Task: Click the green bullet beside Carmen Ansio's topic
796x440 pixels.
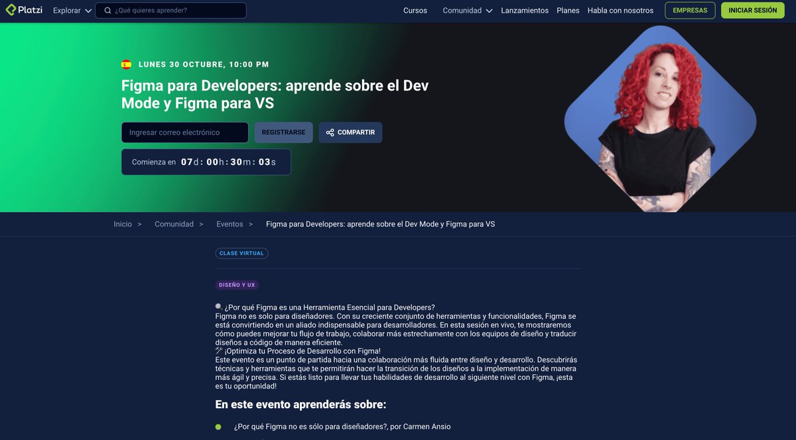Action: (218, 427)
